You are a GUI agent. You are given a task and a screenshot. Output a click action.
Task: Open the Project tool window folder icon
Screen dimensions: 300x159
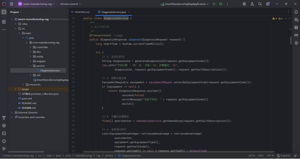(x=4, y=12)
